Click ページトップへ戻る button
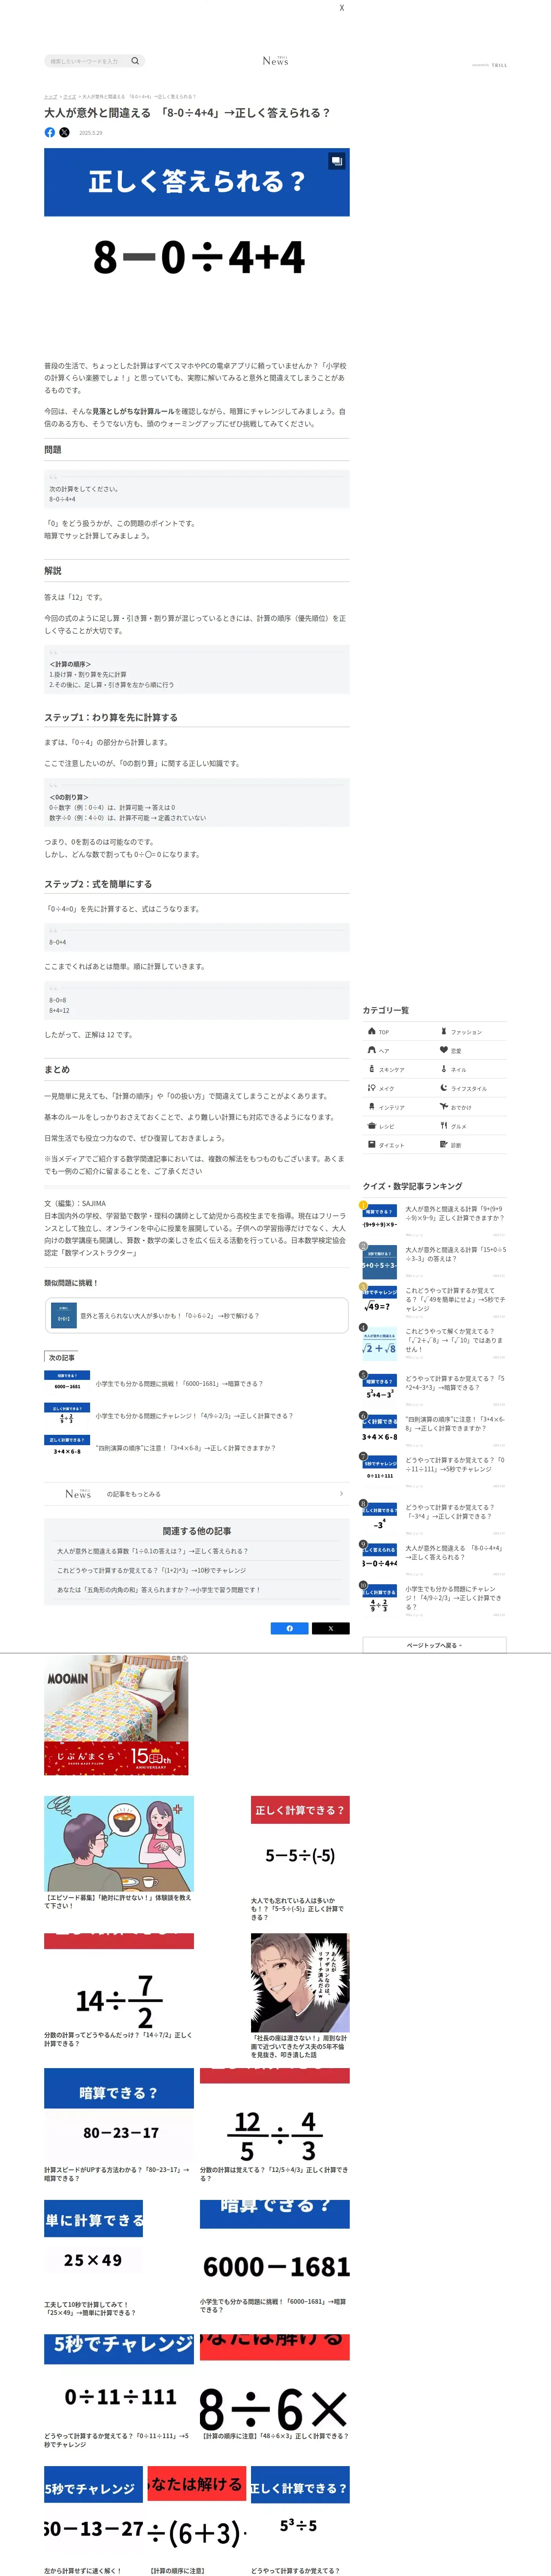 (434, 1645)
